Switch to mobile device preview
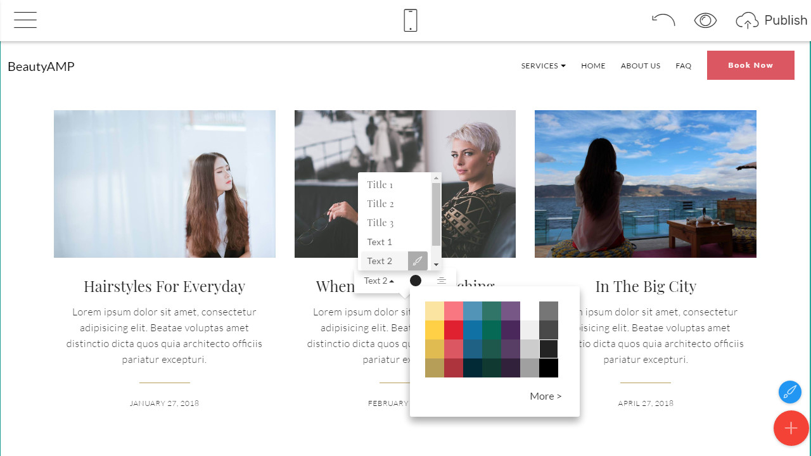 pyautogui.click(x=411, y=20)
